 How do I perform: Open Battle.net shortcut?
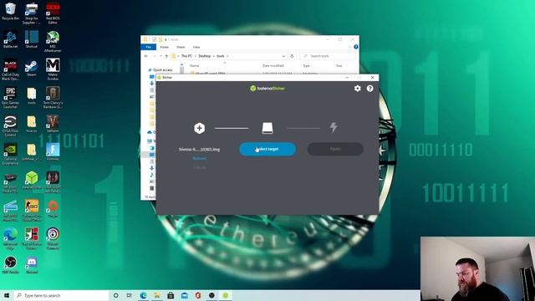click(x=10, y=39)
